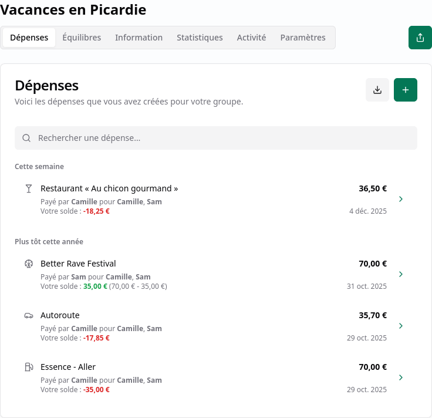Viewport: 432px width, 418px height.
Task: Select the Activité tab
Action: point(251,38)
